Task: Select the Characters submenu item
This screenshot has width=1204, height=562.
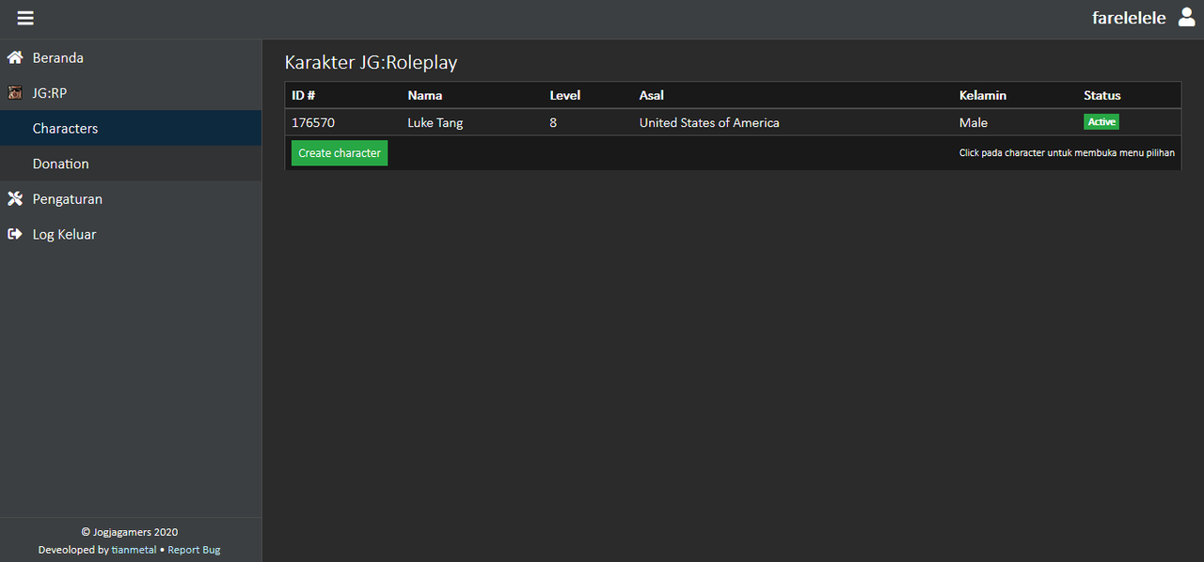Action: tap(131, 128)
